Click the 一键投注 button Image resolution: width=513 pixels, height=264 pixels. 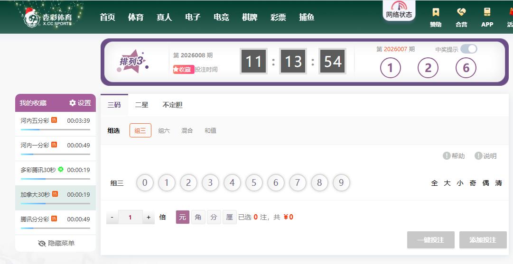click(430, 240)
